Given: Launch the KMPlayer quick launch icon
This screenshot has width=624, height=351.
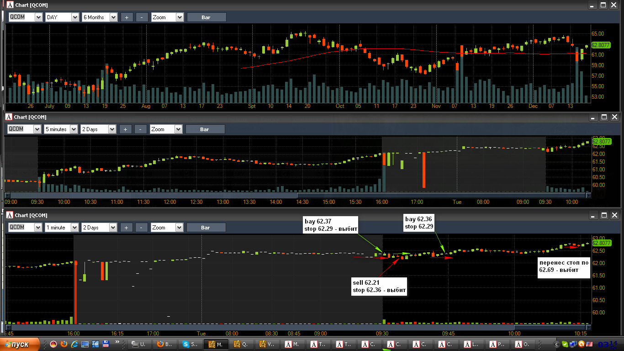Looking at the screenshot, I should [x=95, y=344].
